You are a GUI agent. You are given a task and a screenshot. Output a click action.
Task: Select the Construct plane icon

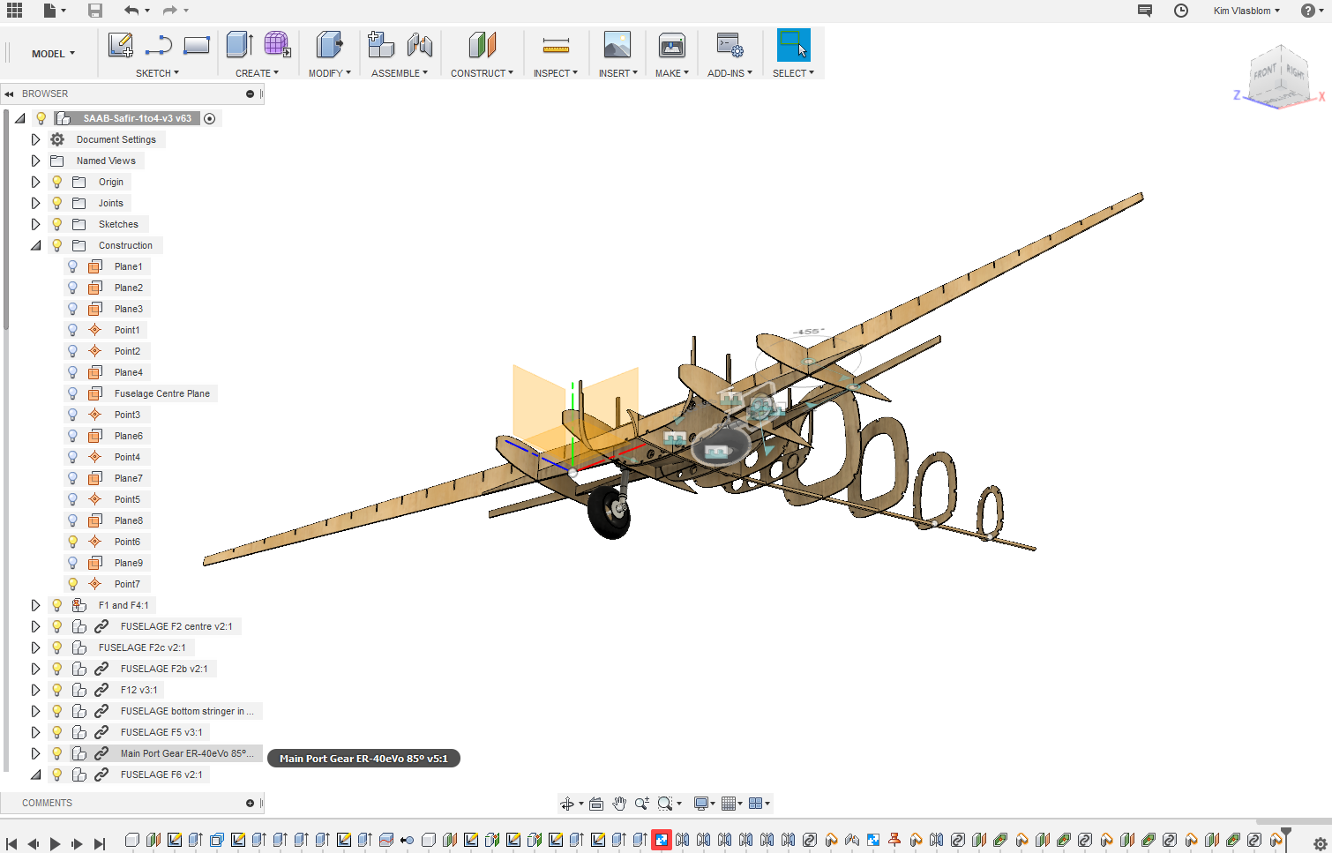tap(482, 45)
